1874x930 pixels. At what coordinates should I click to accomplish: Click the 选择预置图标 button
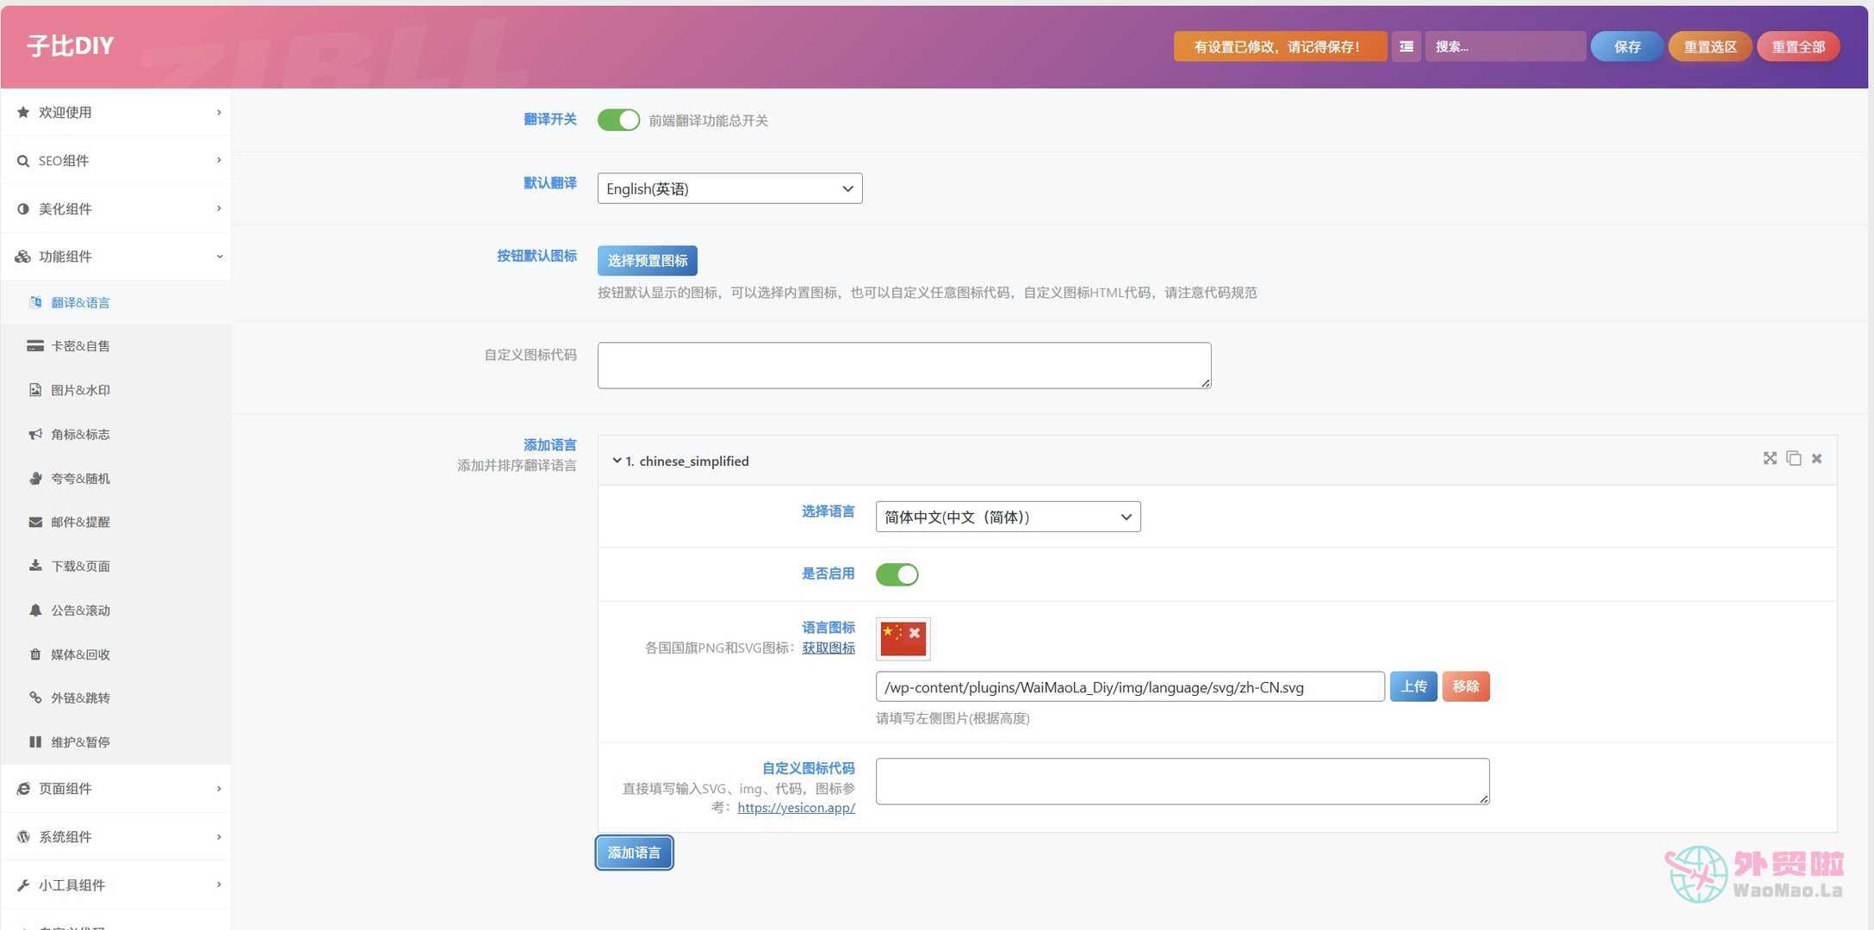(x=647, y=261)
